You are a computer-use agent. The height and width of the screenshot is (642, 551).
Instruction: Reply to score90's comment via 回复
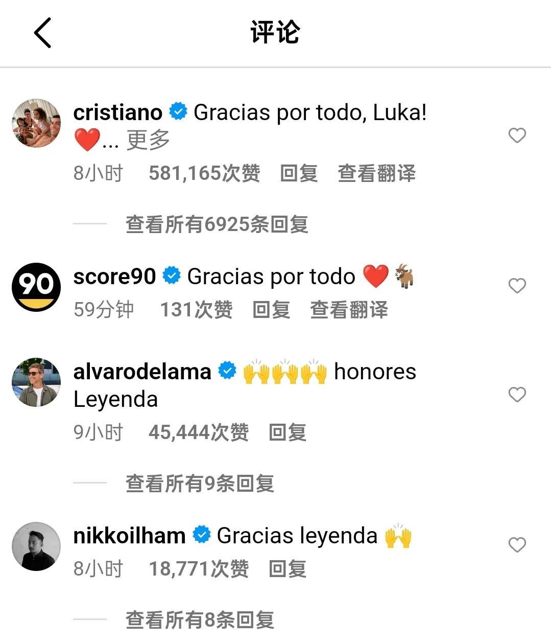[x=271, y=310]
